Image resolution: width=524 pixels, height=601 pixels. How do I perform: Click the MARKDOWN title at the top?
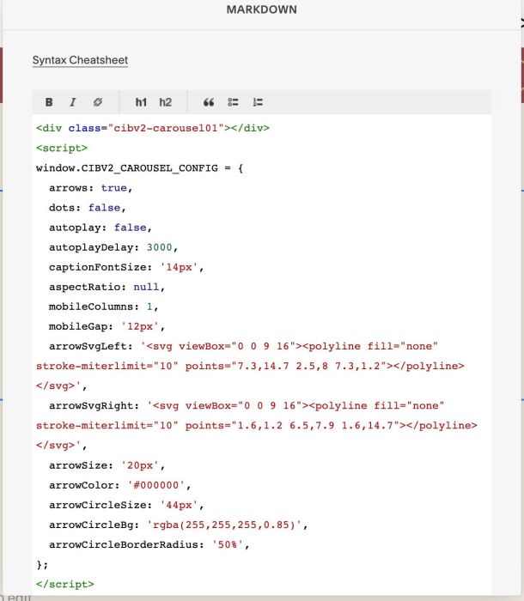point(262,9)
